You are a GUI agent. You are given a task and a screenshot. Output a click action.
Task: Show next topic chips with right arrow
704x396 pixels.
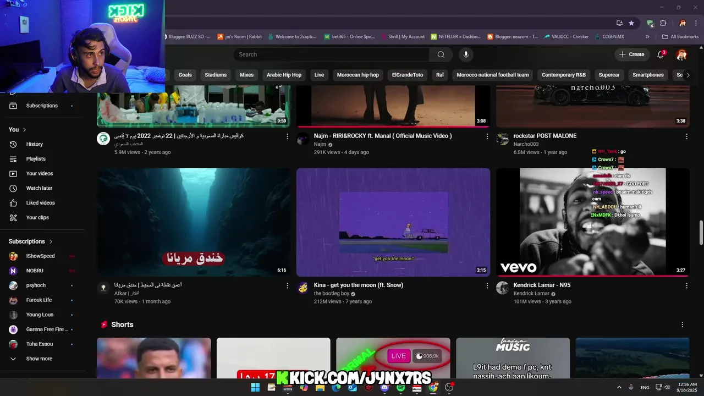click(687, 75)
